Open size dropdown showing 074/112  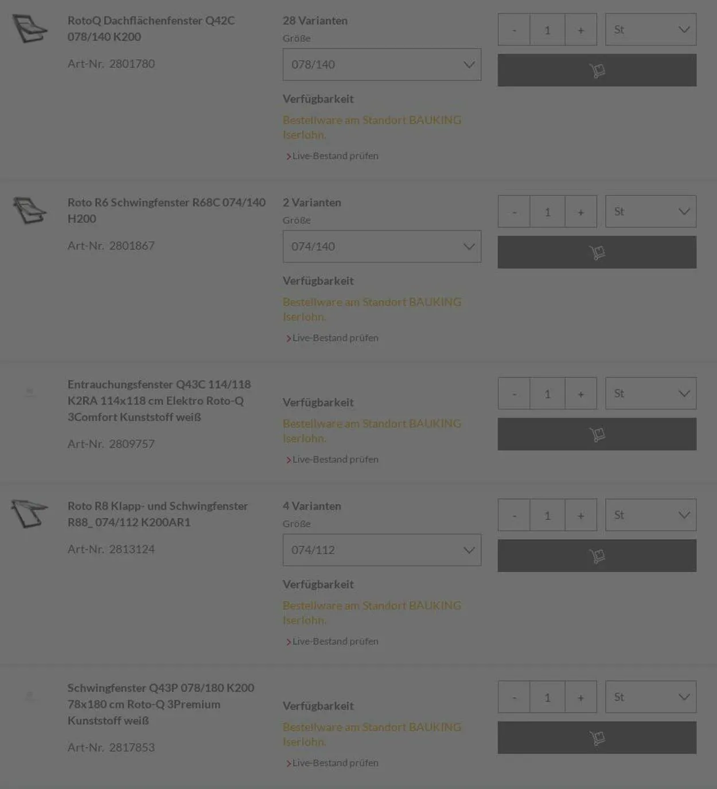tap(381, 550)
